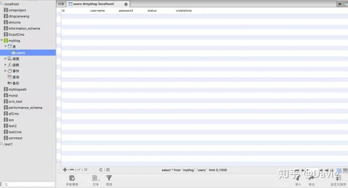Add a new record with plus icon

click(x=65, y=170)
